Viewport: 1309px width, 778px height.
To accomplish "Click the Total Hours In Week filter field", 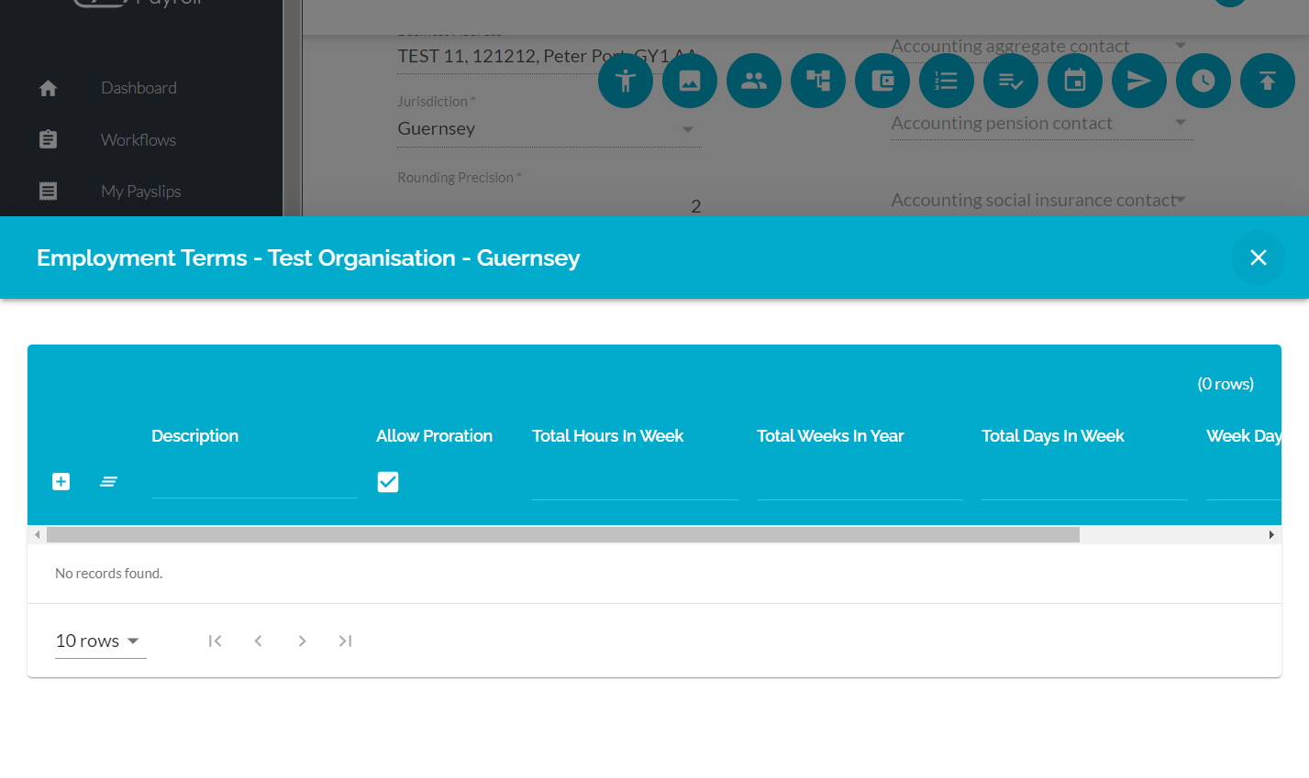I will [635, 484].
